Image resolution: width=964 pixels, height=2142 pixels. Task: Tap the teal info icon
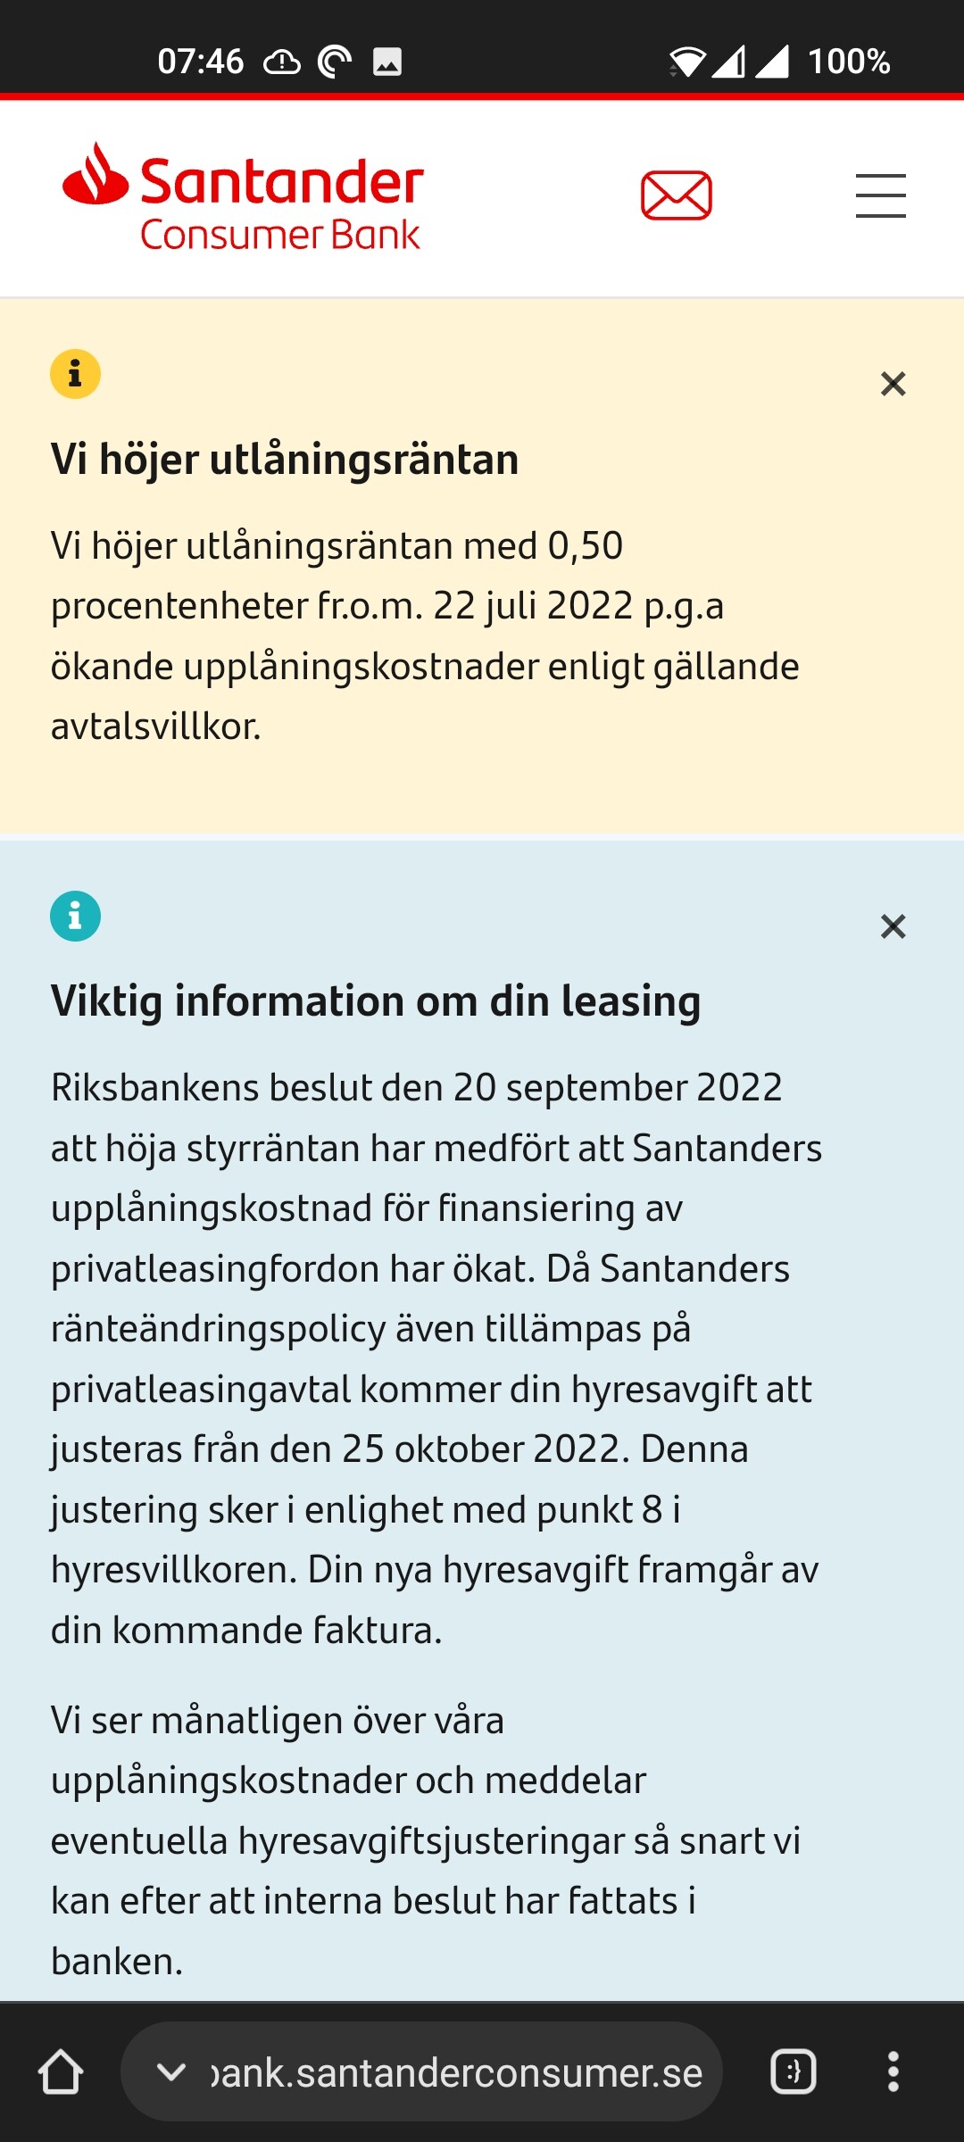point(75,917)
